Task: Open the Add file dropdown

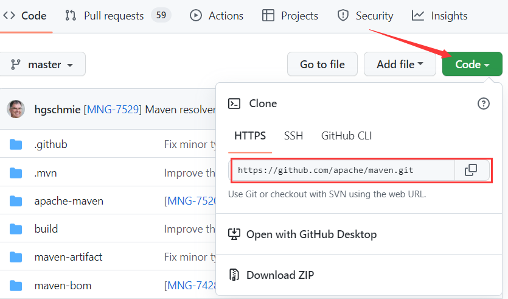Action: [400, 65]
